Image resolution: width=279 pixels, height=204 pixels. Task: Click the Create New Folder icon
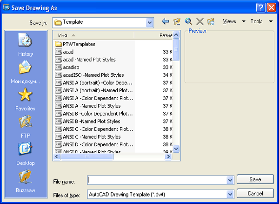[211, 21]
